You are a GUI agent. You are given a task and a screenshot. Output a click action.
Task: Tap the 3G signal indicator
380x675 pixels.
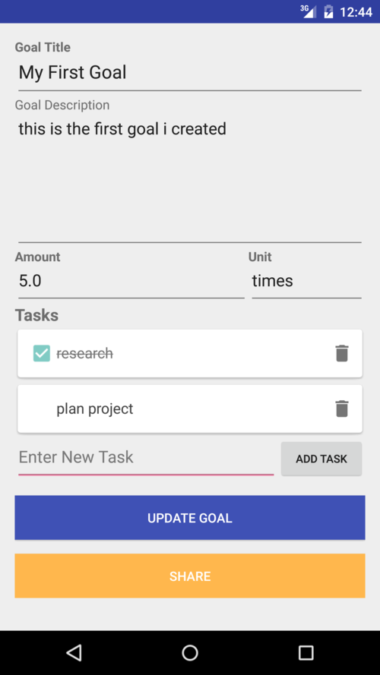(308, 11)
